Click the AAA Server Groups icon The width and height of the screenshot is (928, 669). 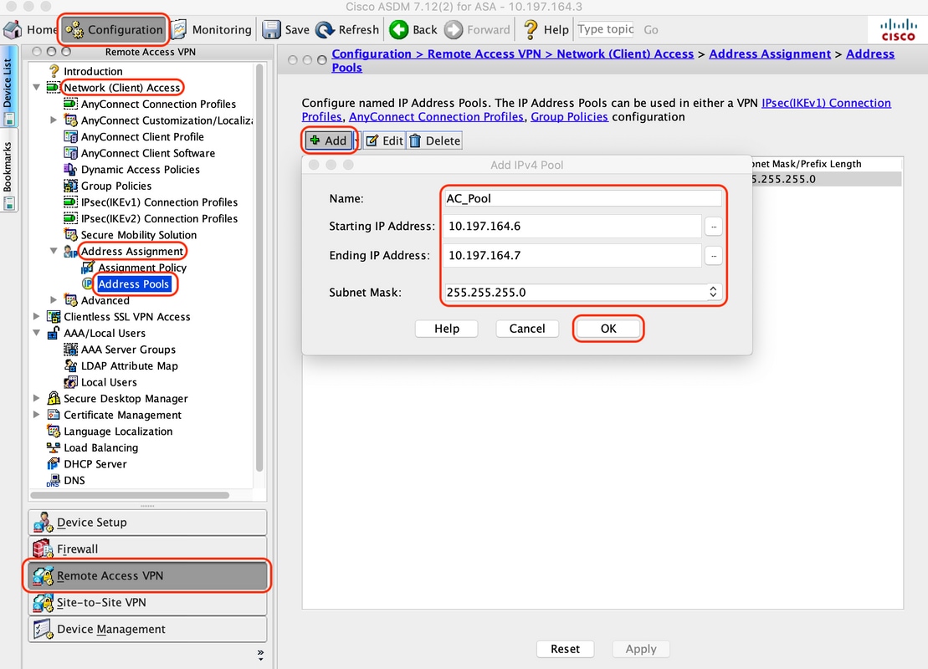coord(70,350)
